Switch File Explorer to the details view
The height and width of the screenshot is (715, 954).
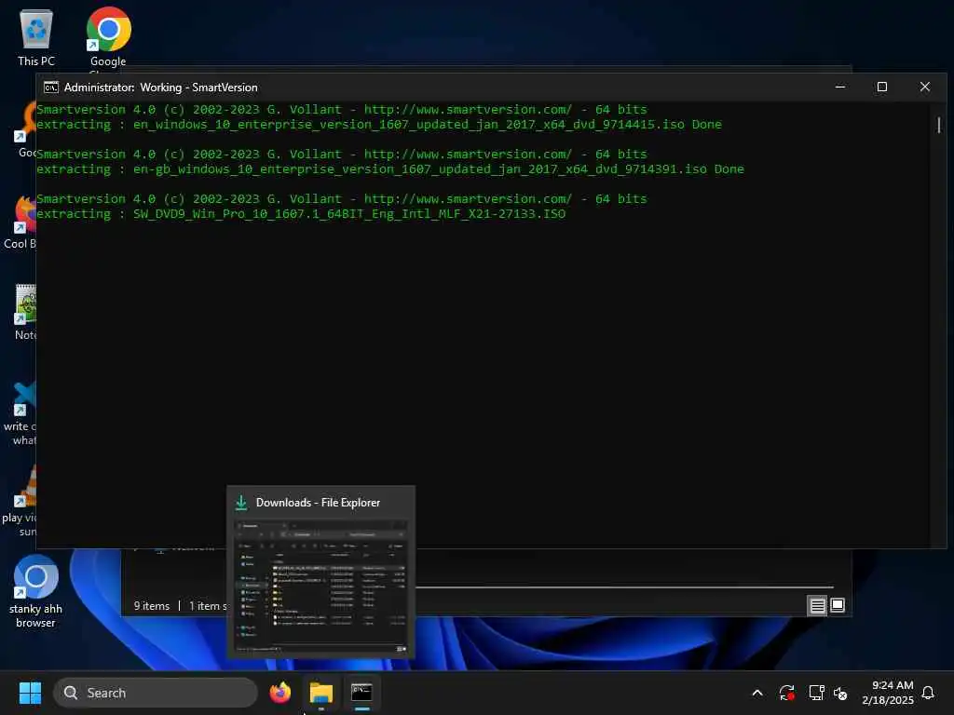click(x=817, y=605)
